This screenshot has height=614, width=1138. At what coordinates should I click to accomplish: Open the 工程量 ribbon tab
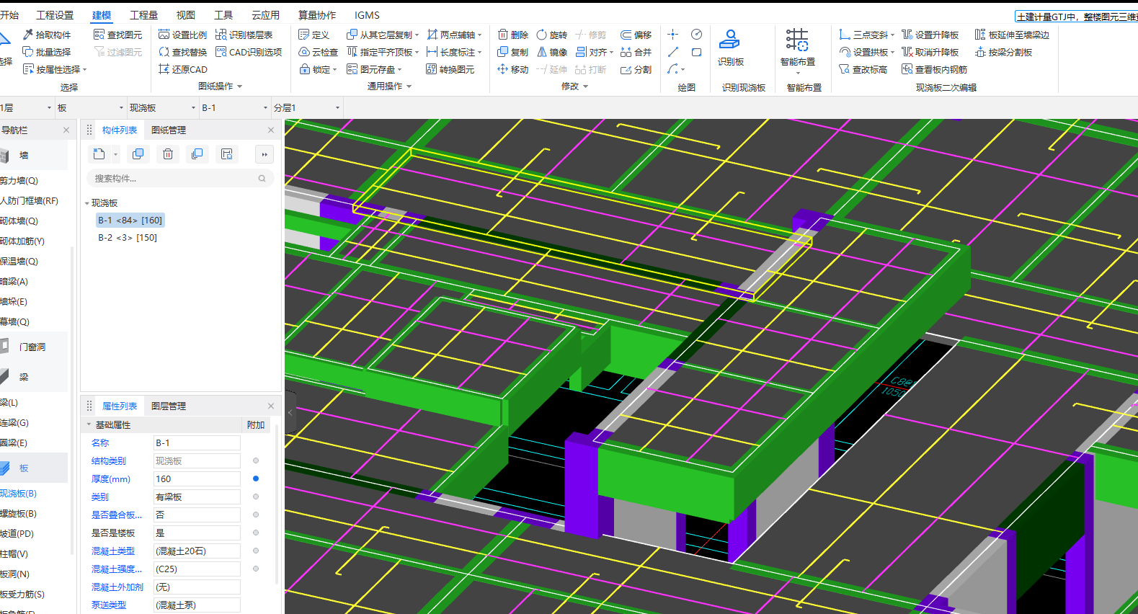[143, 15]
